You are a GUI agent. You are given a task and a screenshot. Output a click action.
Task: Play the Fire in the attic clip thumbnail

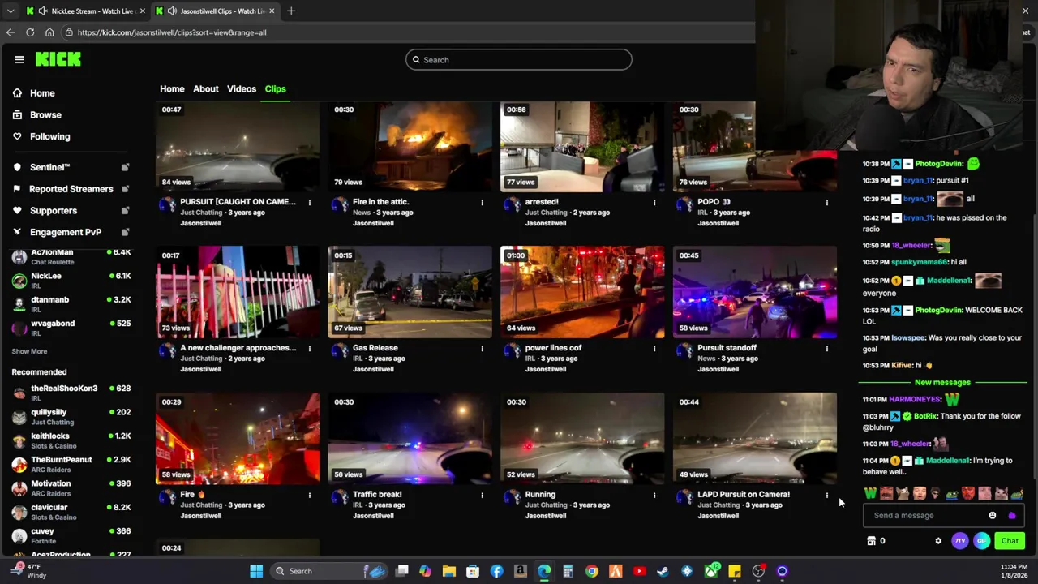click(410, 146)
